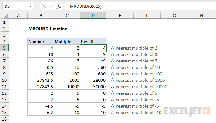216x123 pixels.
Task: Select Number cell with value 355
Action: [41, 67]
